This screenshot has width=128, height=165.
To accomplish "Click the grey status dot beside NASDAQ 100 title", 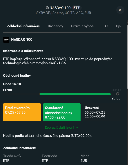I will click(x=47, y=8).
